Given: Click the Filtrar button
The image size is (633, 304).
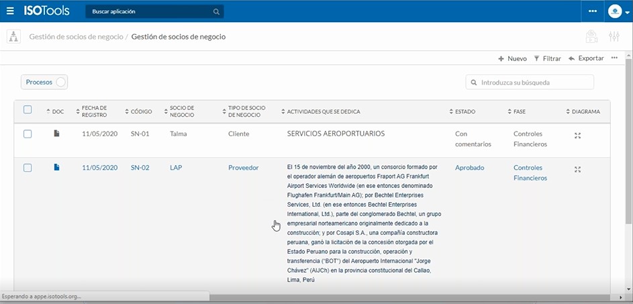Looking at the screenshot, I should pos(547,58).
